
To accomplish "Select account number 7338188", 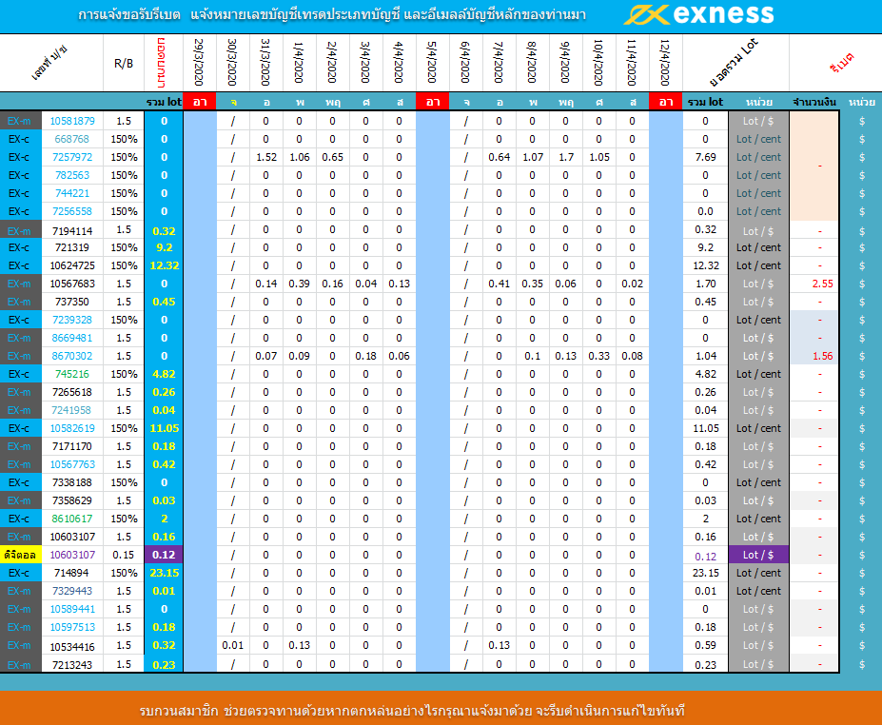I will [72, 482].
